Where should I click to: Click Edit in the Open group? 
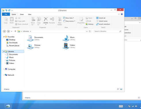coord(88,21)
